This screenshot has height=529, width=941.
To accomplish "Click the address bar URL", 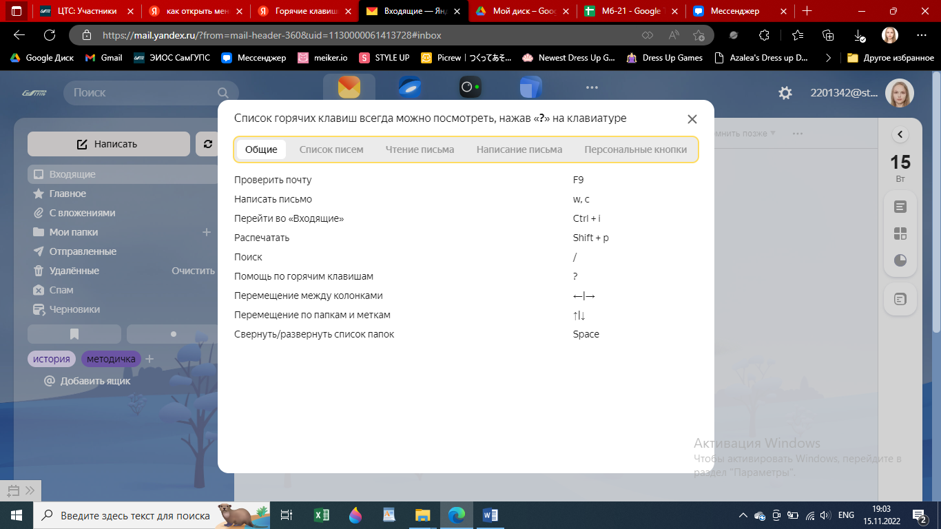I will point(272,35).
